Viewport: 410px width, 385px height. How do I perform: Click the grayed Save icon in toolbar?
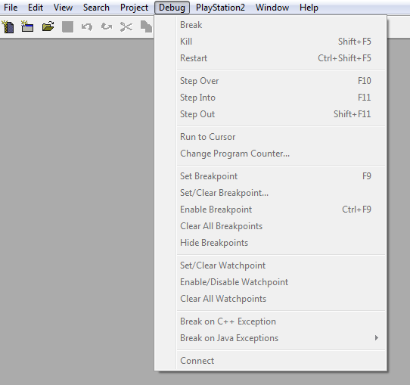67,26
